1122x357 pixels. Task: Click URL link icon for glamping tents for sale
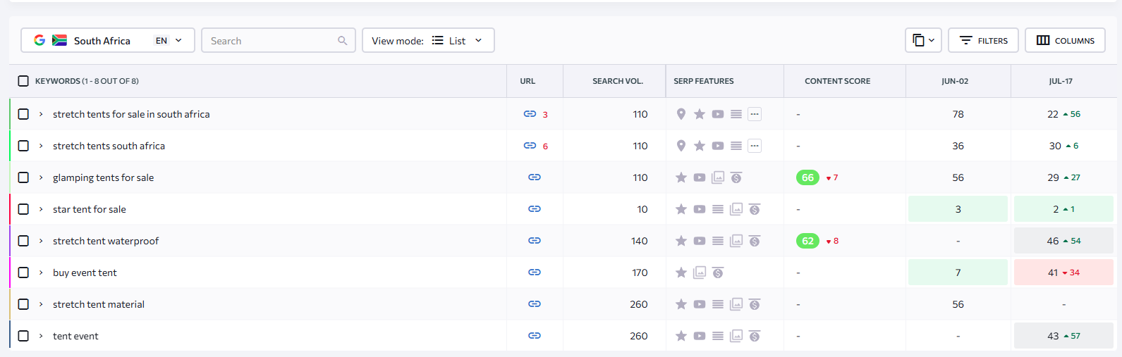[534, 177]
